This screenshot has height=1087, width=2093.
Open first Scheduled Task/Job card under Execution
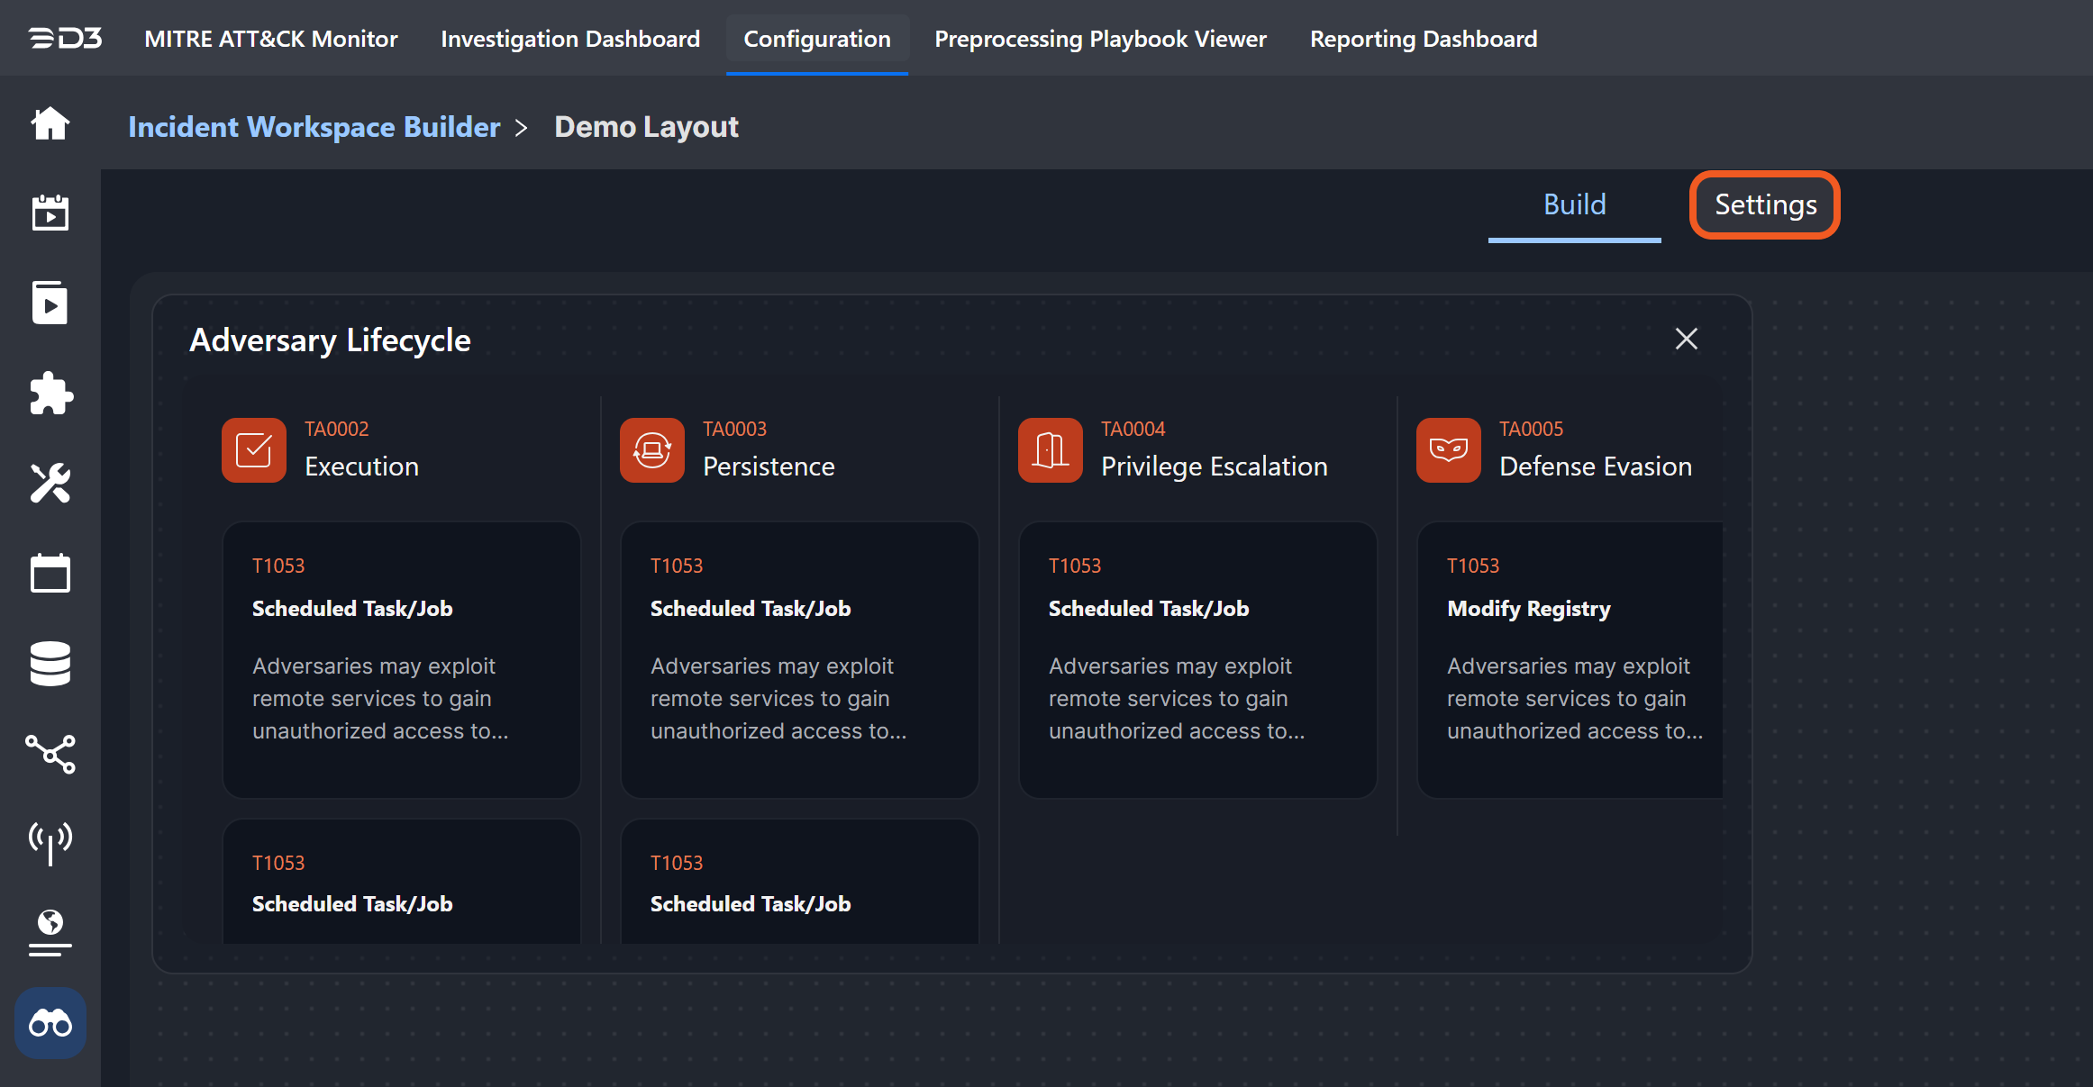pyautogui.click(x=402, y=660)
